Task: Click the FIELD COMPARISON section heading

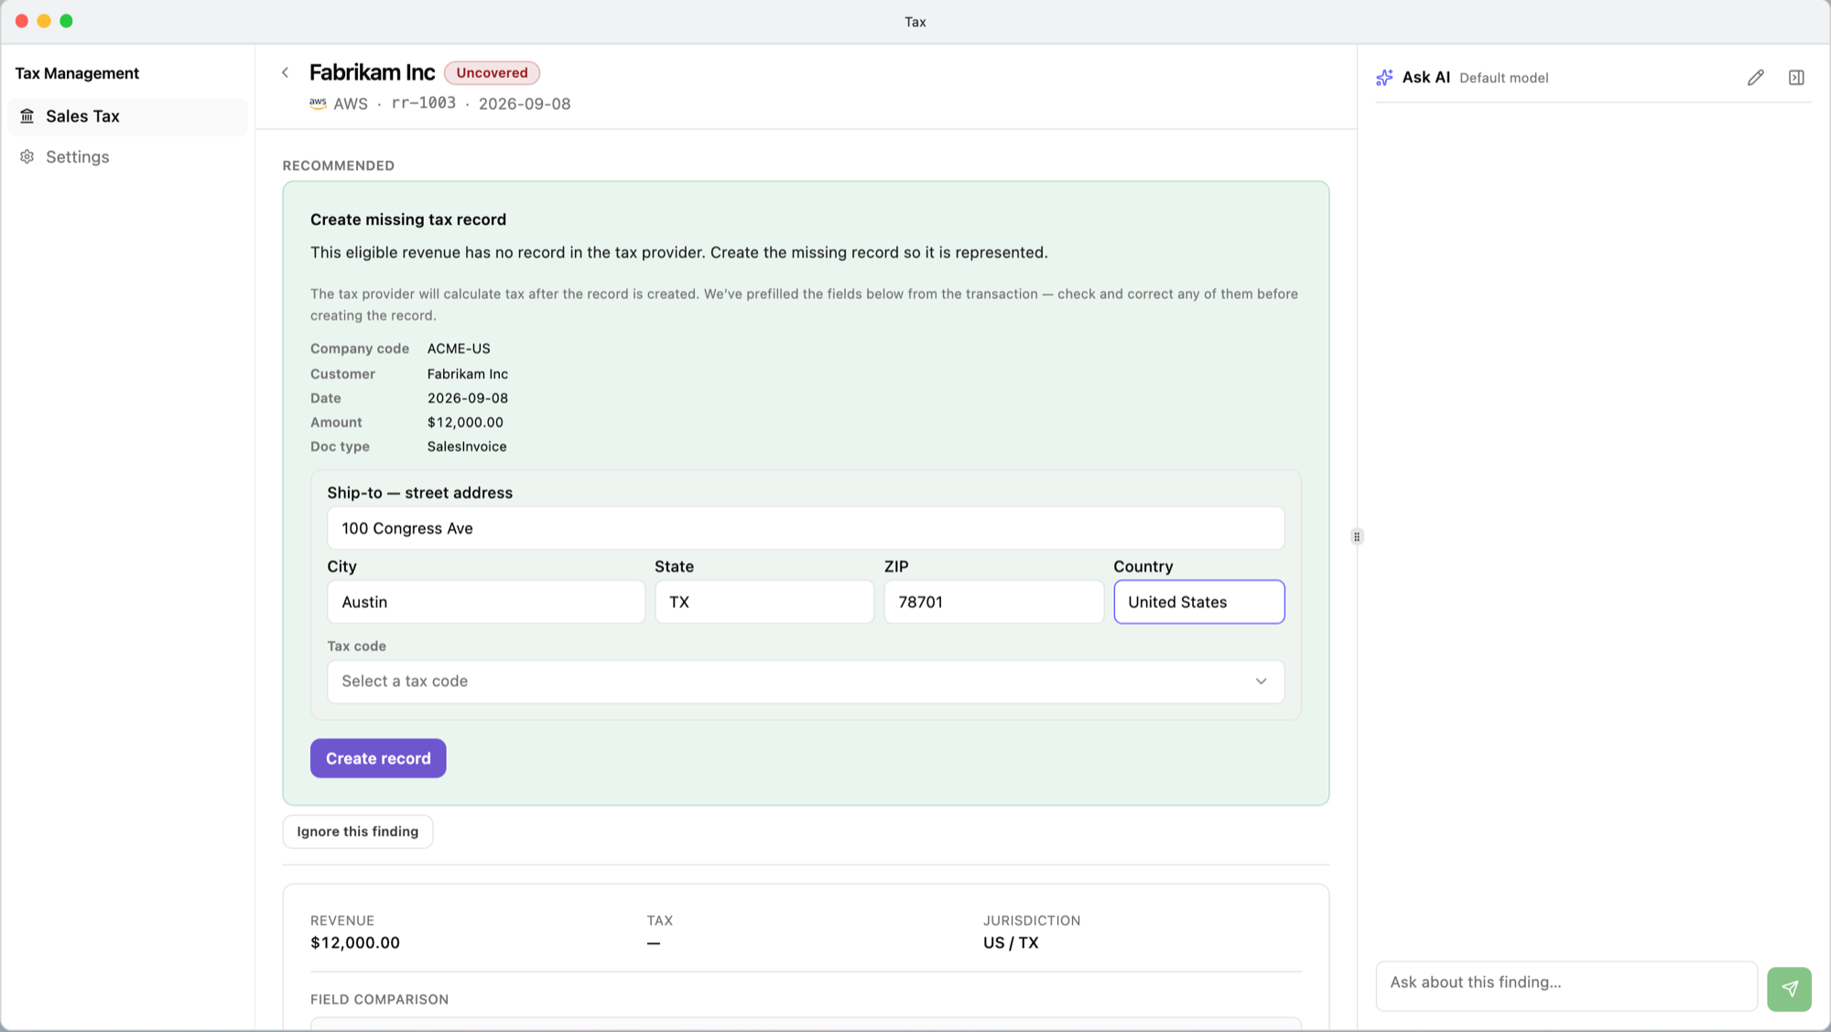Action: [379, 999]
